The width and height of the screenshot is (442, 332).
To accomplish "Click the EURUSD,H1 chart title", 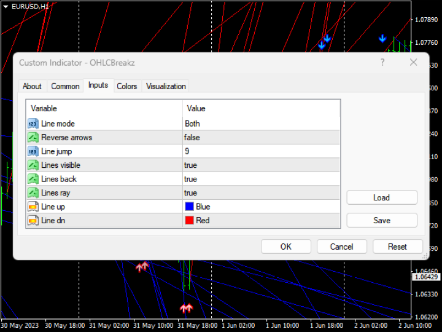I will 30,7.
